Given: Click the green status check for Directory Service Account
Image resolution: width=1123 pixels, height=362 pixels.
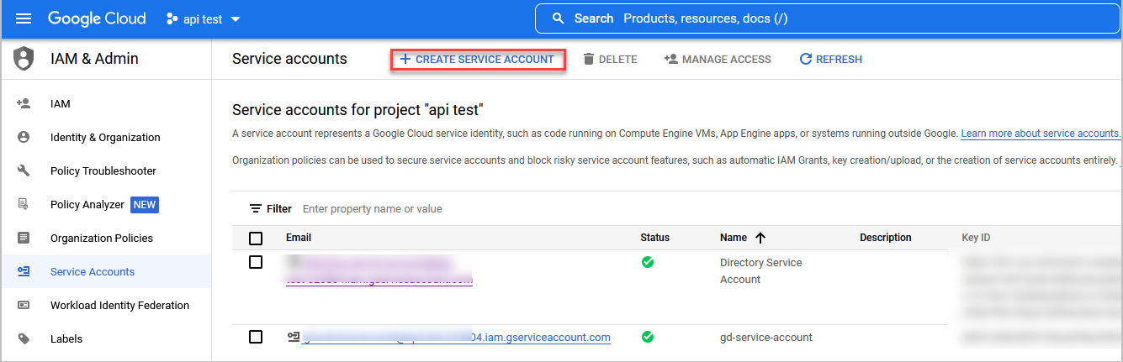Looking at the screenshot, I should (x=648, y=262).
